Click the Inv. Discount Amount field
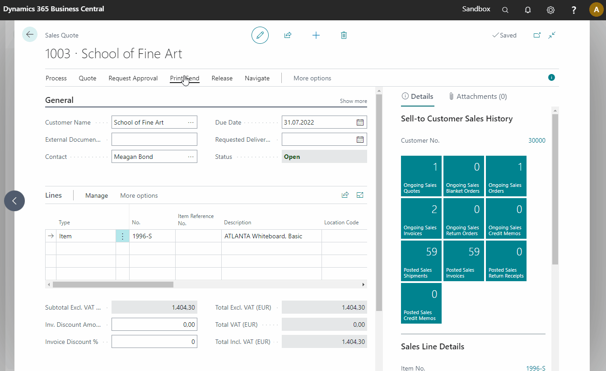606x371 pixels. pyautogui.click(x=154, y=325)
